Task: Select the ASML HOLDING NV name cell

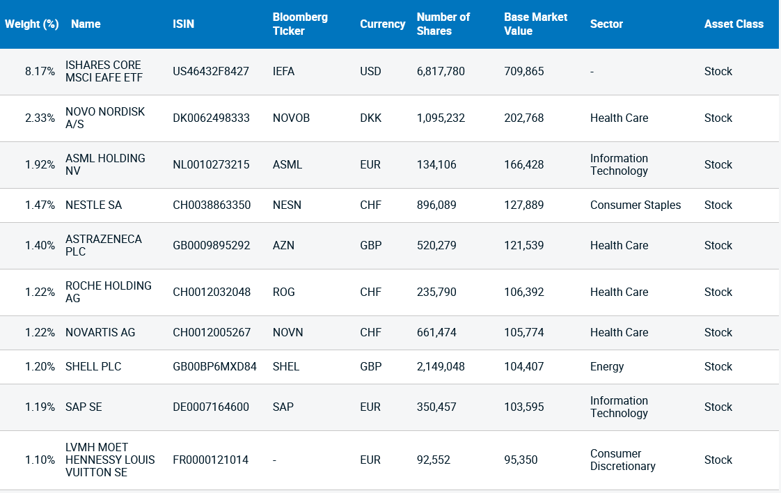Action: point(106,164)
